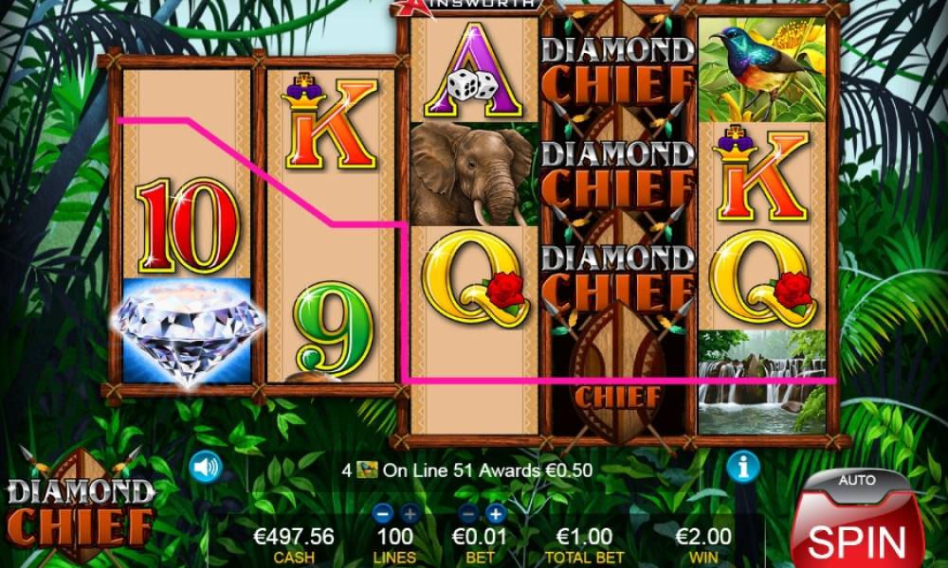The image size is (948, 568).
Task: Click the Ainsworth logo at top
Action: pyautogui.click(x=466, y=6)
